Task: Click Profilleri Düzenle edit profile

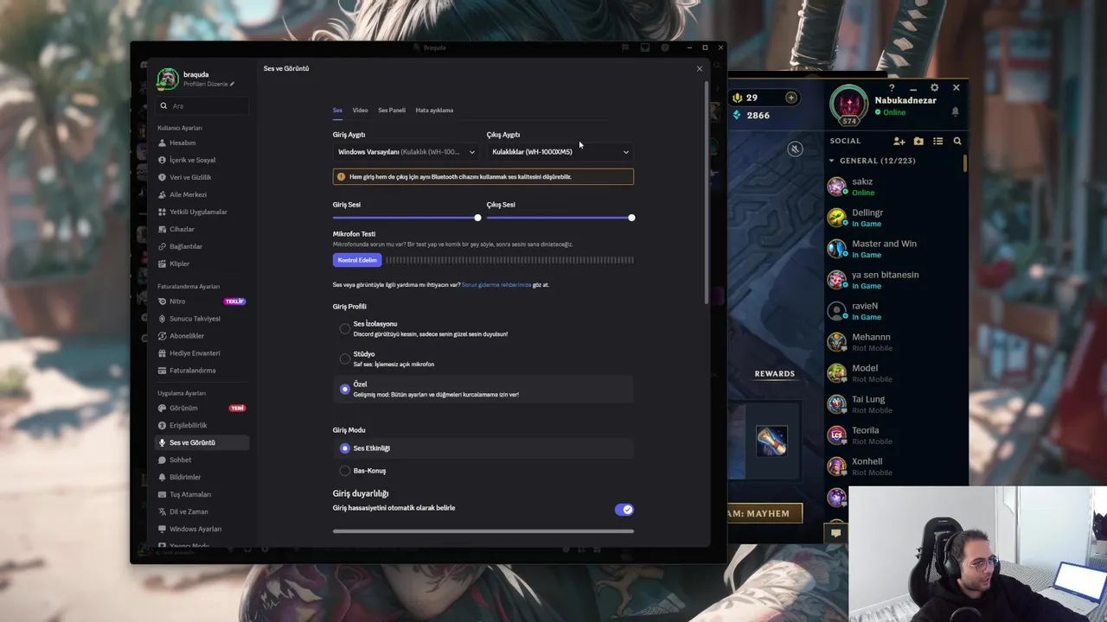Action: point(208,84)
